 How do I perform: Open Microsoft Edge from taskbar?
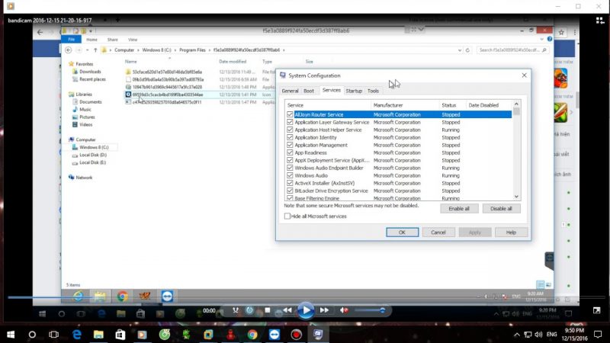[x=77, y=335]
